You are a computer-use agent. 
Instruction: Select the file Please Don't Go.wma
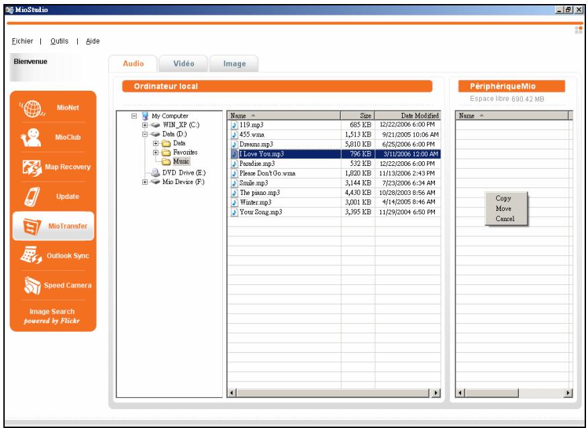[267, 173]
